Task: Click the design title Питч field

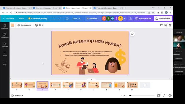Action: pos(77,18)
